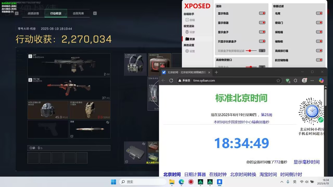The image size is (333, 187).
Task: Switch to the 击败列表 tab
Action: [78, 14]
